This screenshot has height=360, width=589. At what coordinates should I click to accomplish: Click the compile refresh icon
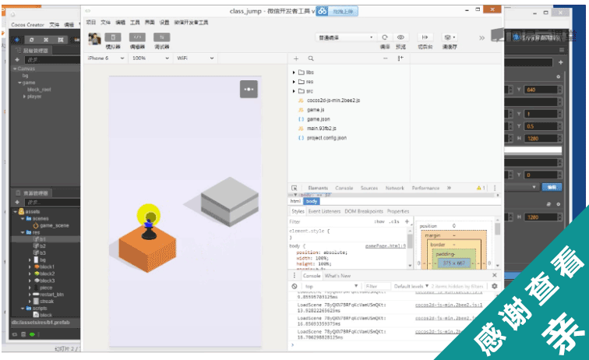point(385,37)
